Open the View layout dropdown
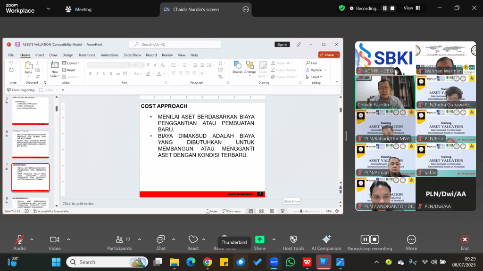This screenshot has width=483, height=271. pyautogui.click(x=412, y=8)
